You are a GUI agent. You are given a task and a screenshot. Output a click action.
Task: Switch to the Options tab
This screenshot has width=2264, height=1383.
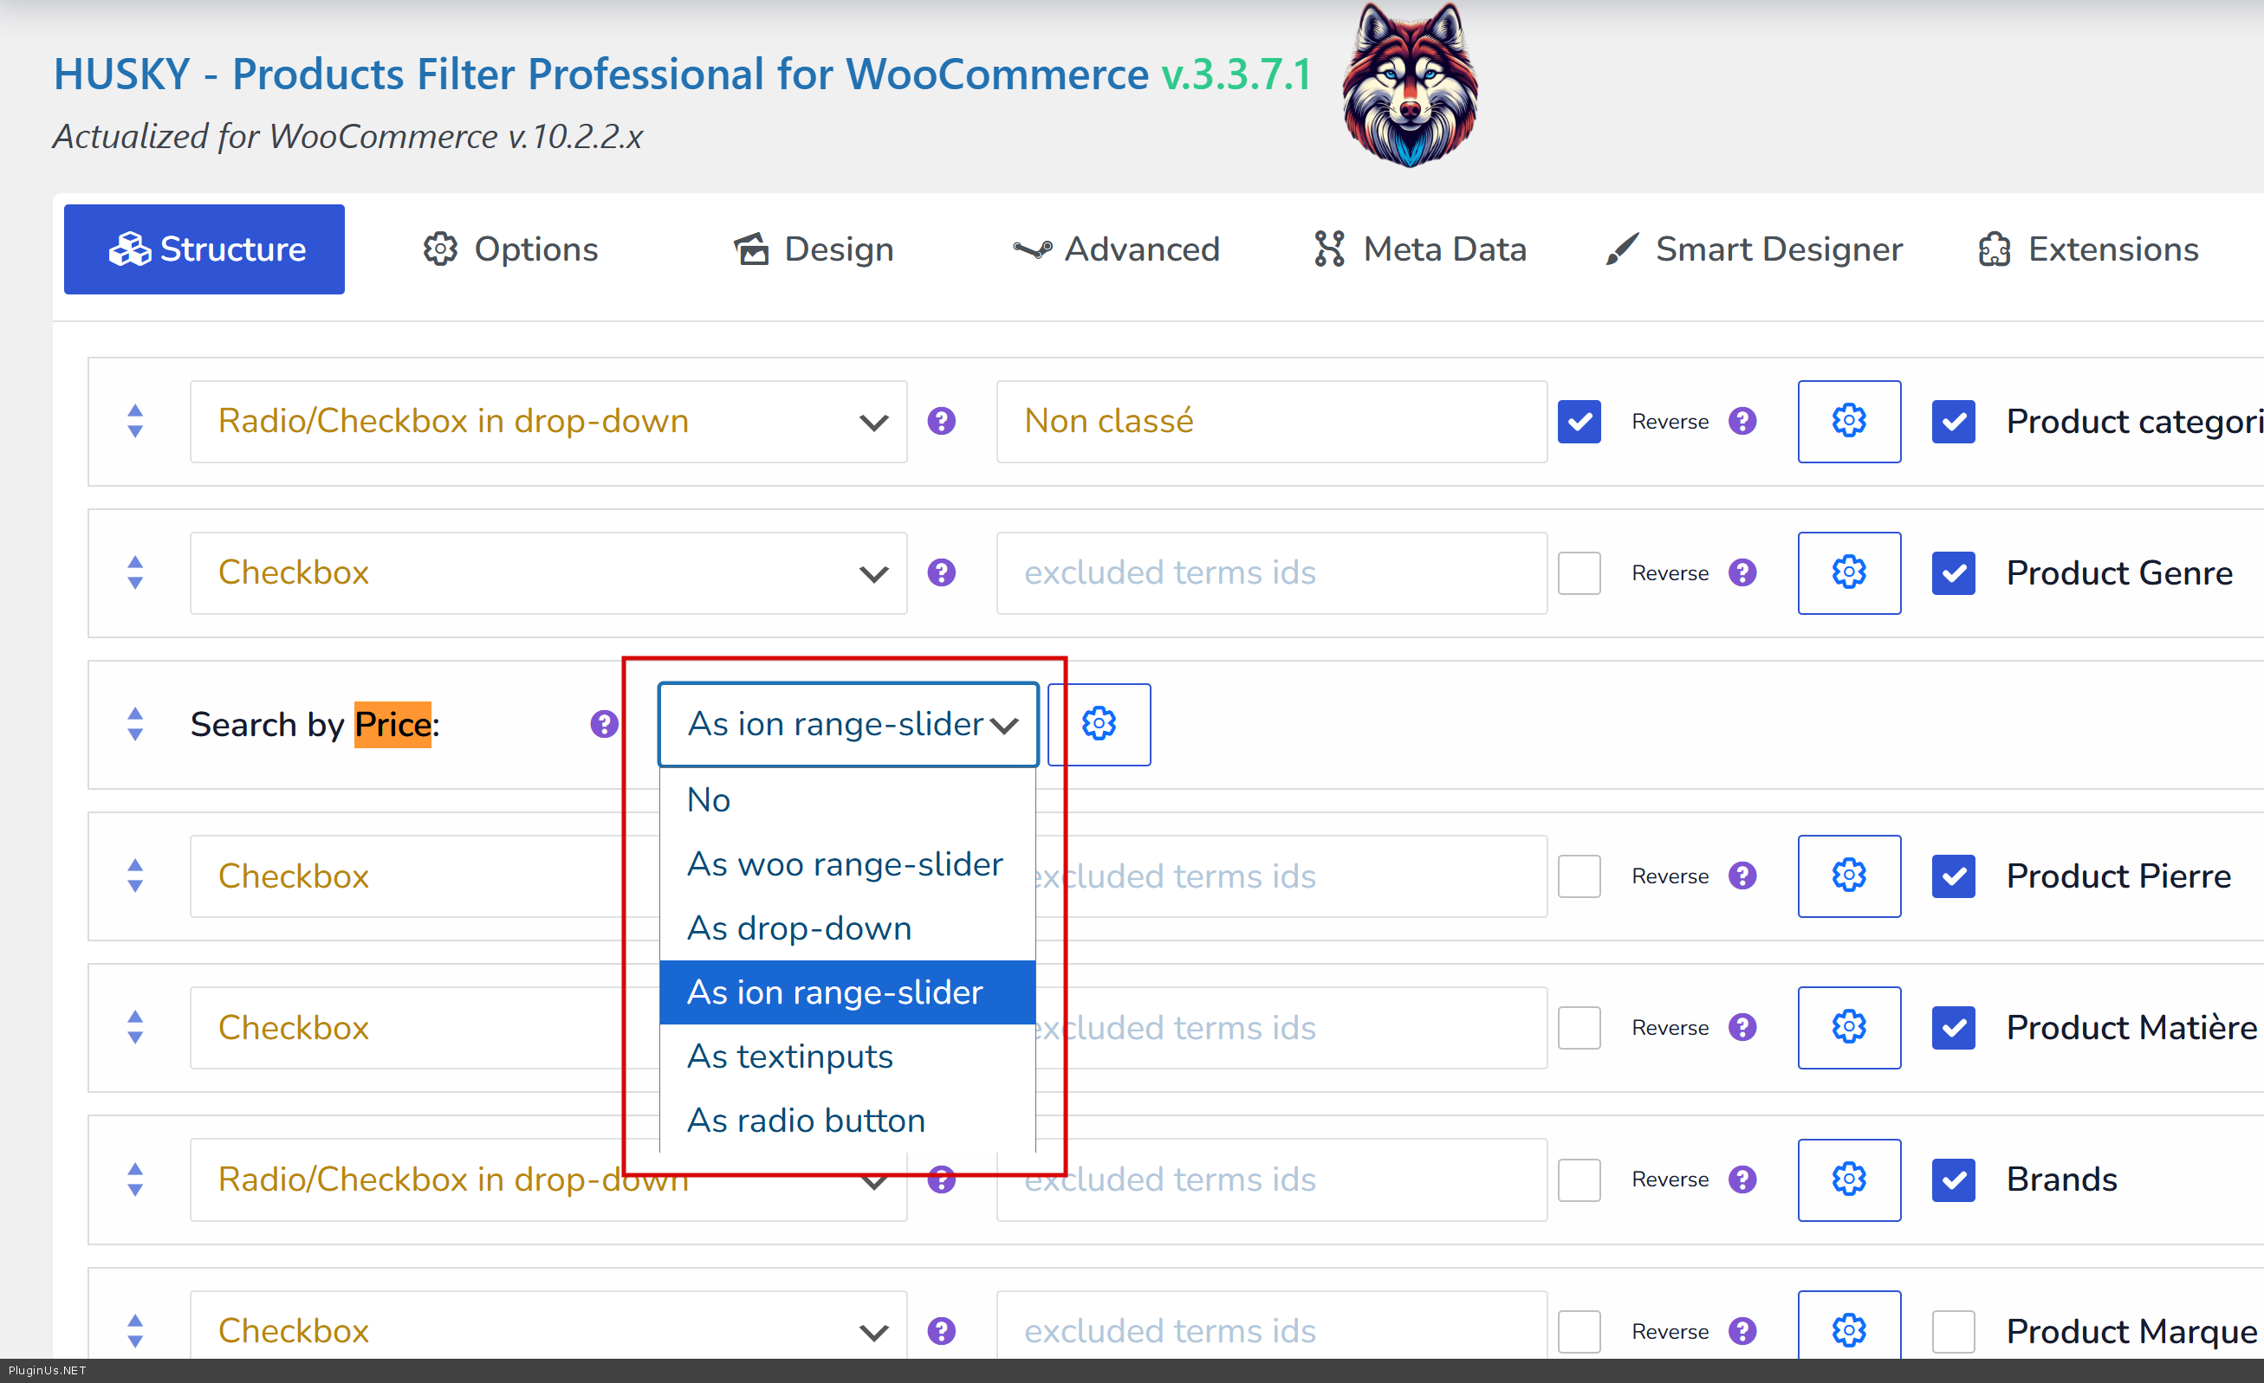[x=511, y=249]
